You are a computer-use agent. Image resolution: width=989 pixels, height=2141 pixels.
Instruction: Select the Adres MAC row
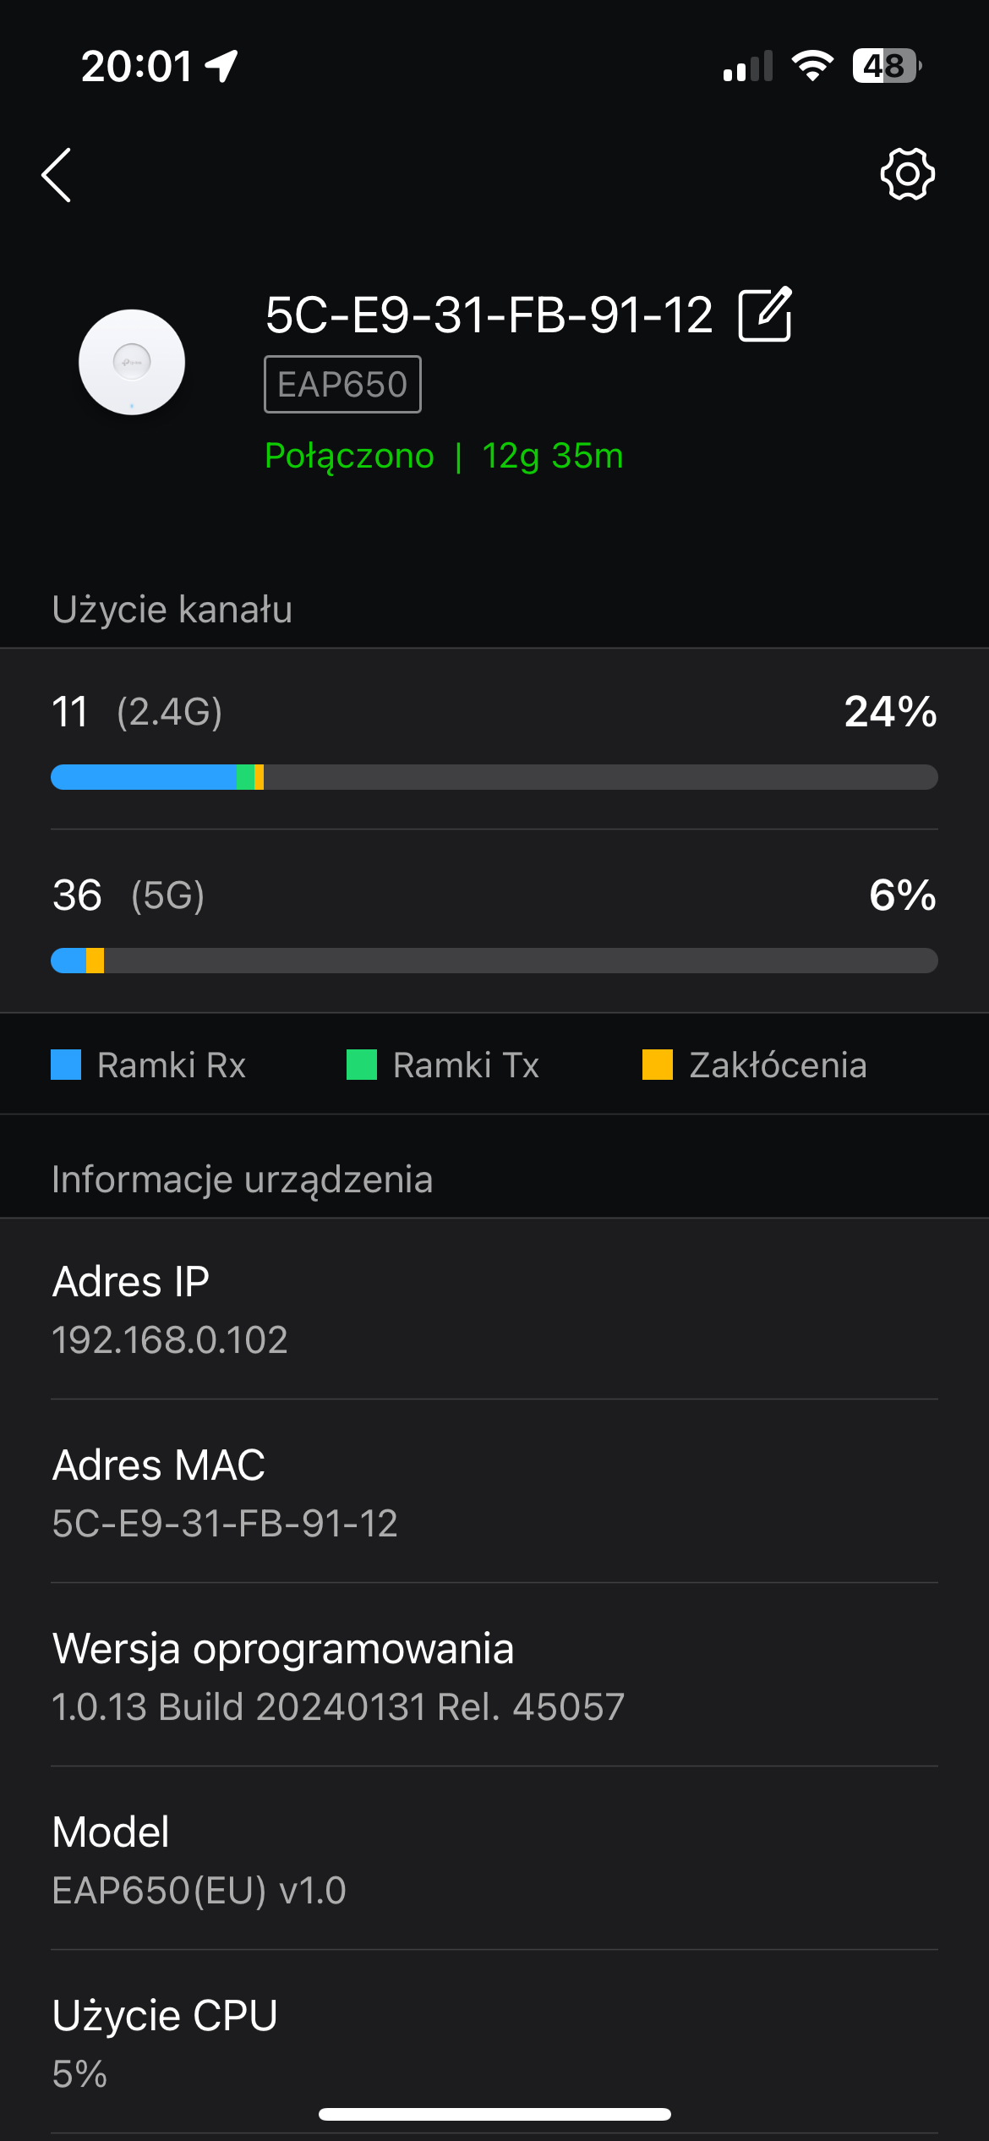pos(494,1492)
